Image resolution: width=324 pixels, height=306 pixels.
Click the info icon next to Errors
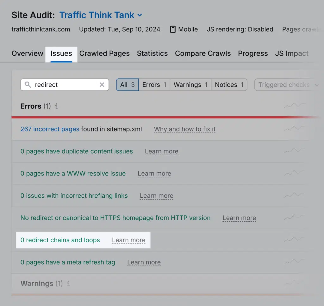point(56,106)
